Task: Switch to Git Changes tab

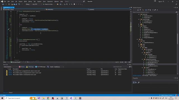Action: (145, 76)
